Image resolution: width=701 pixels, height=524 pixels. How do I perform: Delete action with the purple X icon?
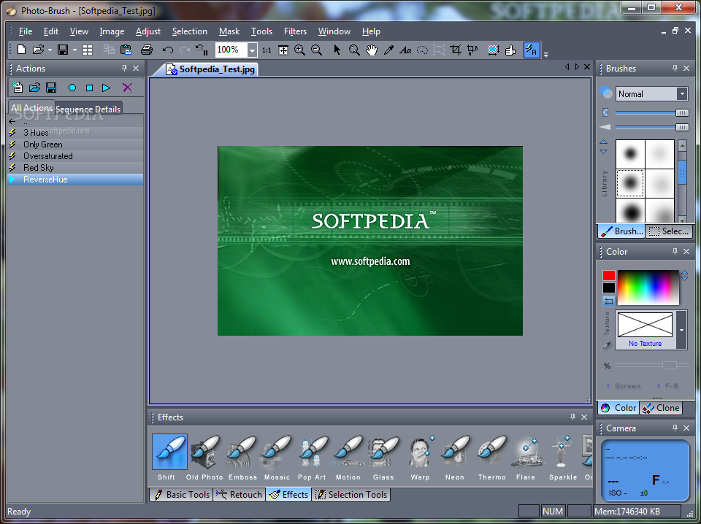tap(127, 88)
